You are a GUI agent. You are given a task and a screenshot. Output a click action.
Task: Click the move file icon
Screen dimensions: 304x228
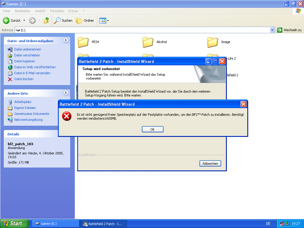(10, 56)
